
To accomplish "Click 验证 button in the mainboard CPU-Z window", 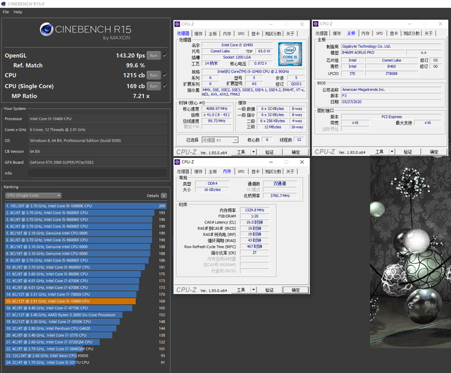I will pos(407,152).
